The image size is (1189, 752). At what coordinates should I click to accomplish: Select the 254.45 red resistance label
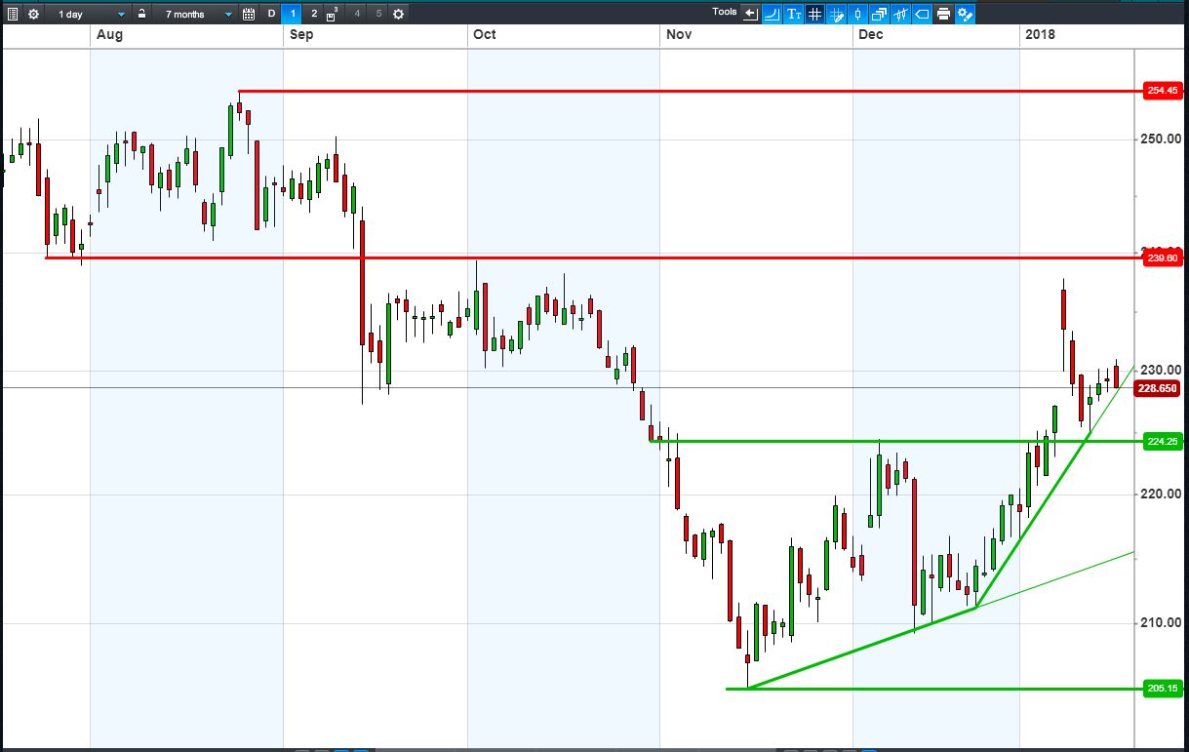[1162, 91]
